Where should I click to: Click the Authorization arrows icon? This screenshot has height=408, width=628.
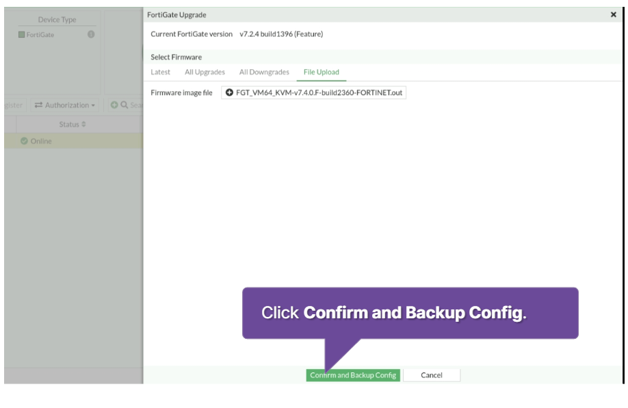coord(38,105)
